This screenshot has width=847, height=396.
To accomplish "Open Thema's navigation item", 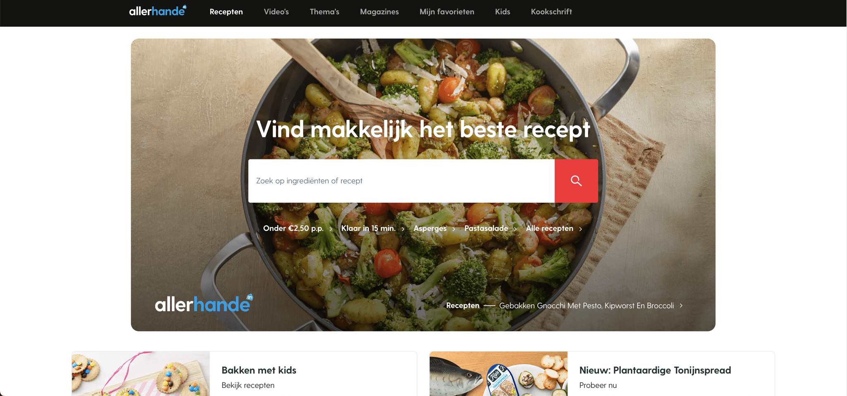I will tap(324, 12).
